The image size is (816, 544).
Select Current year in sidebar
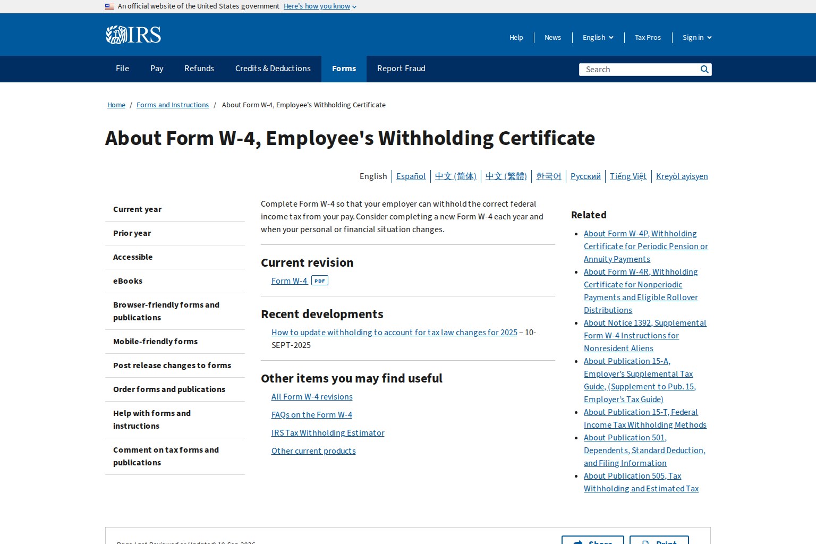(175, 209)
